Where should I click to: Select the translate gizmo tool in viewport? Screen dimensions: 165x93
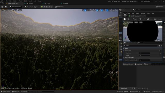(85, 10)
